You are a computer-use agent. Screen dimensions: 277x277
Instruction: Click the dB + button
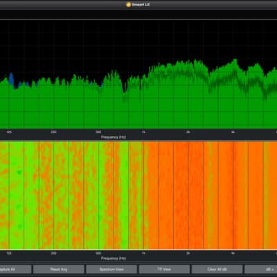[261, 269]
